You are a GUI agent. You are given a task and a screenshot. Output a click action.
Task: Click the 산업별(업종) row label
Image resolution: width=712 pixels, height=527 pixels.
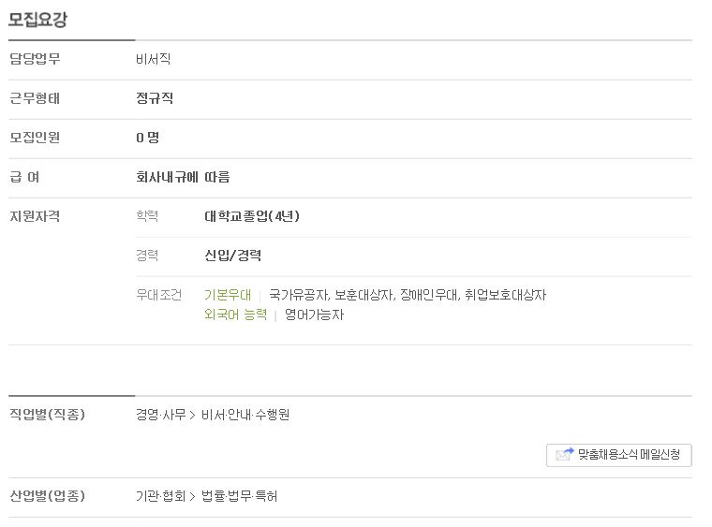click(47, 496)
